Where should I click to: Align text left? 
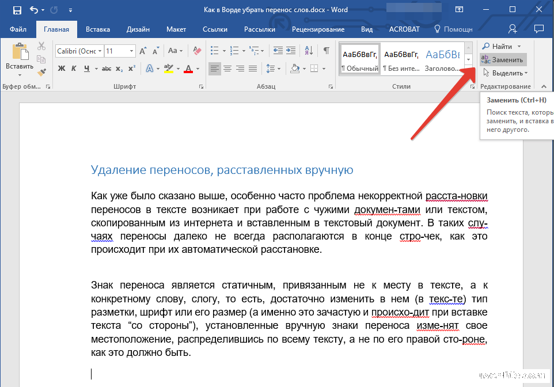tap(214, 69)
